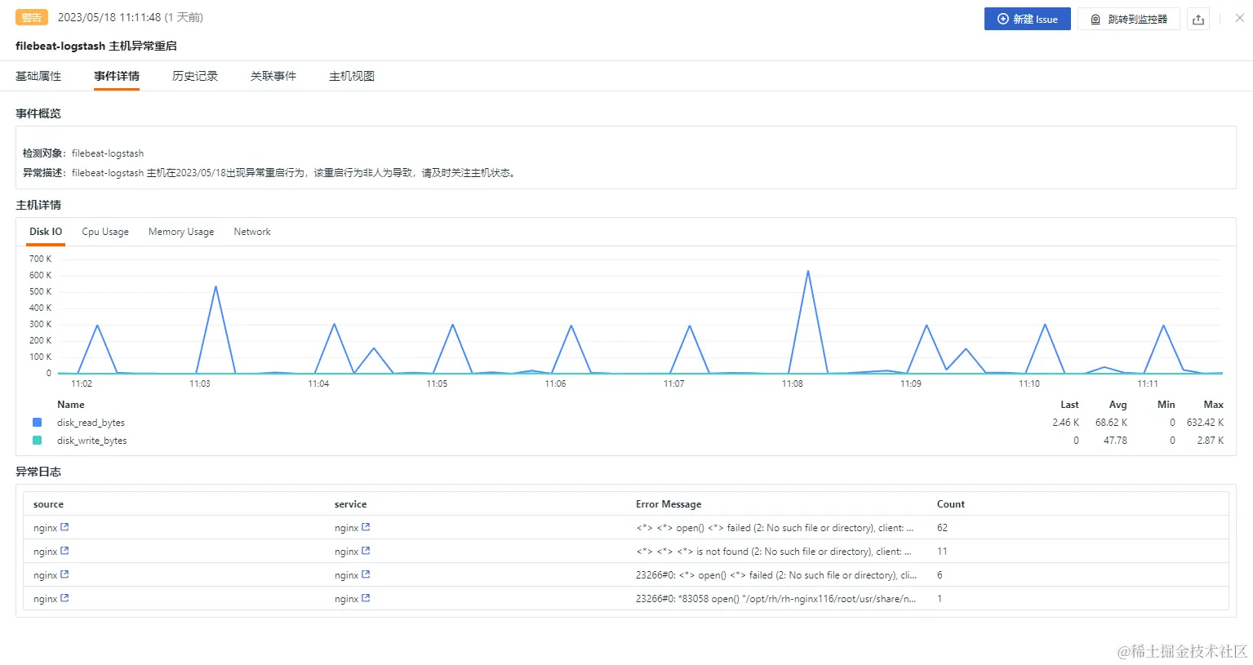Screen dimensions: 1253x665
Task: Click the error message with count 62
Action: (775, 528)
